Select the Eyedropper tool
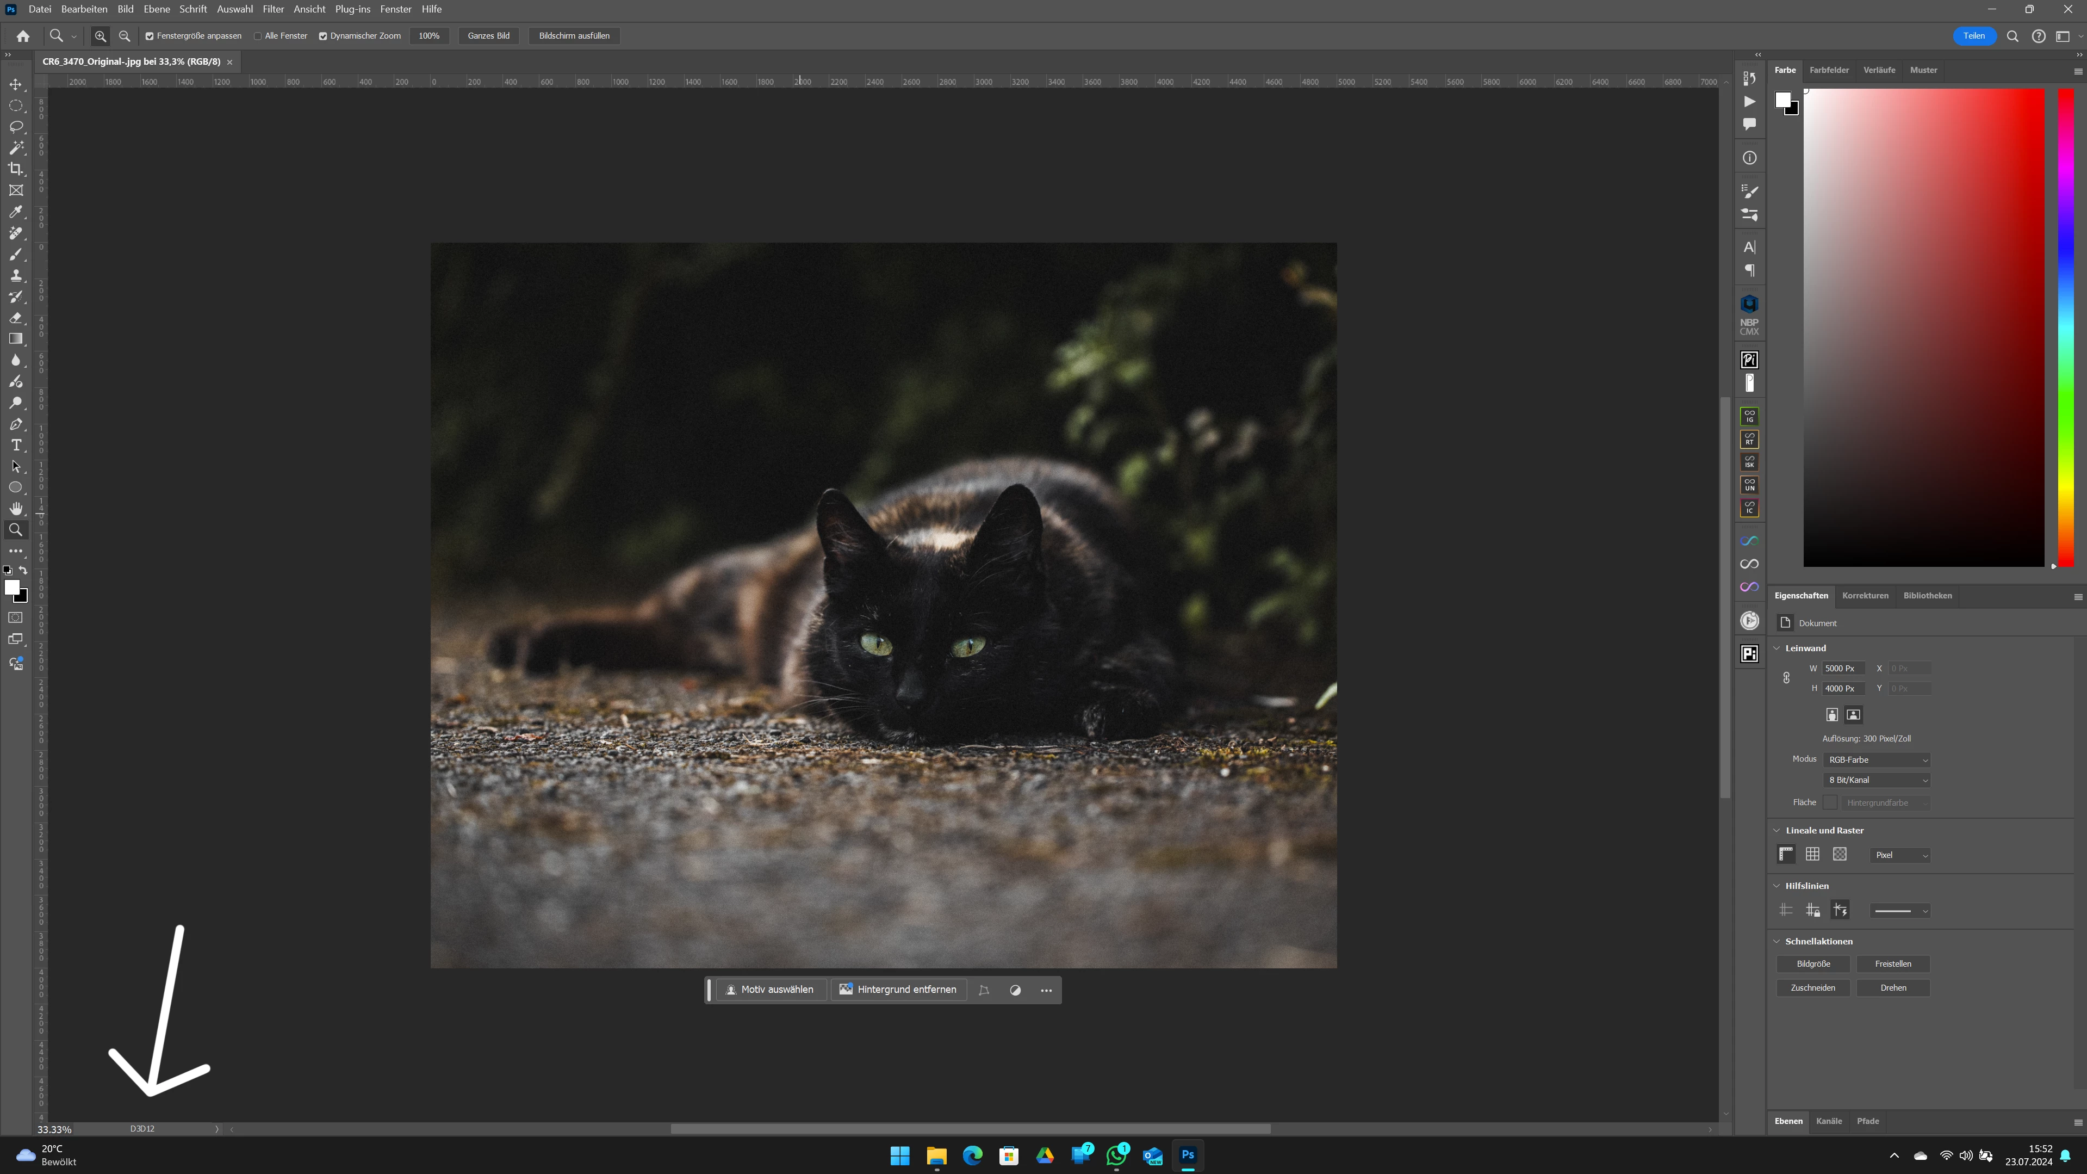 point(15,212)
